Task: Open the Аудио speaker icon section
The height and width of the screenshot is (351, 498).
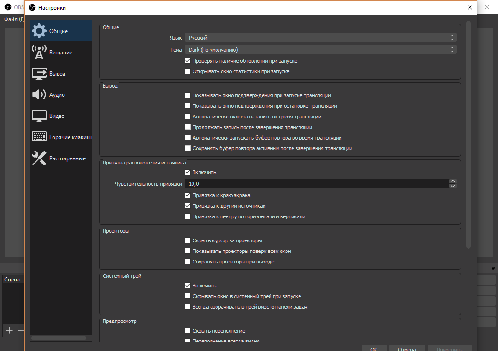Action: point(39,94)
